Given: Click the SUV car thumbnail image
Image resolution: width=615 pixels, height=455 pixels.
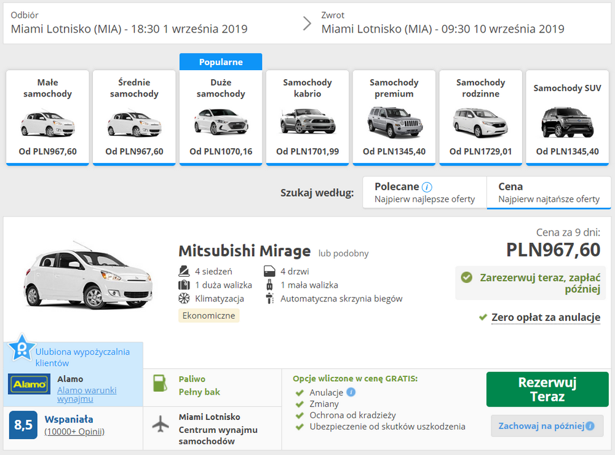Looking at the screenshot, I should coord(567,122).
